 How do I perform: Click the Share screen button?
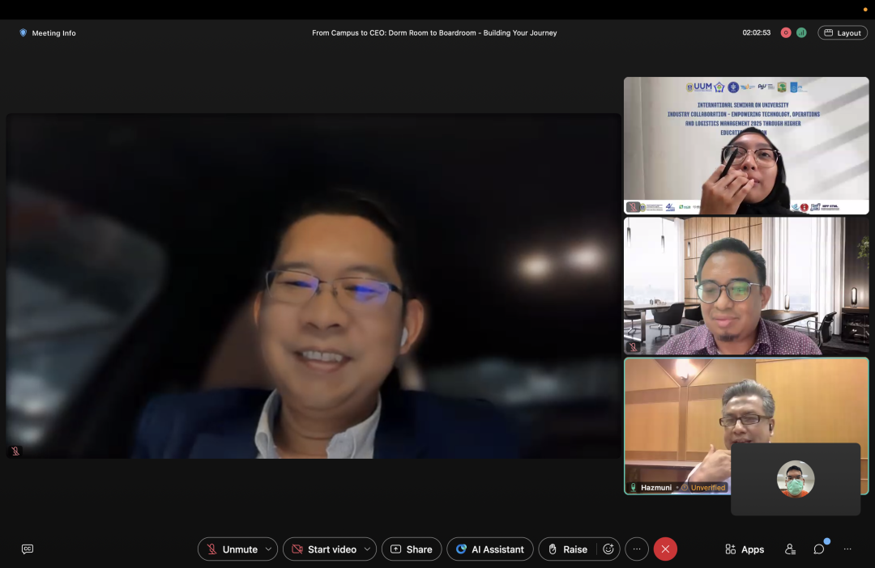click(x=412, y=549)
